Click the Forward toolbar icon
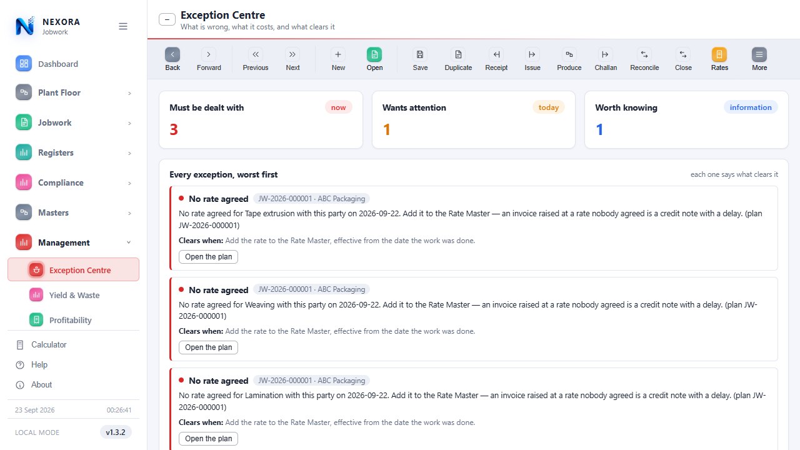The image size is (800, 450). coord(209,54)
